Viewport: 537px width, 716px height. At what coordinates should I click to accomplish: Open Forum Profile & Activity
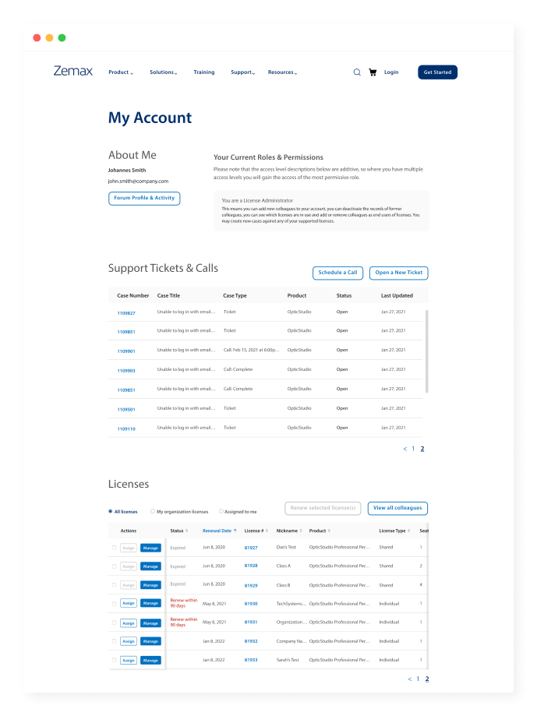point(144,198)
